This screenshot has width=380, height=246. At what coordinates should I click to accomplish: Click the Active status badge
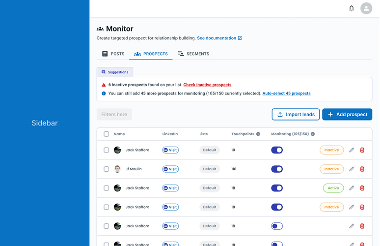tap(333, 188)
